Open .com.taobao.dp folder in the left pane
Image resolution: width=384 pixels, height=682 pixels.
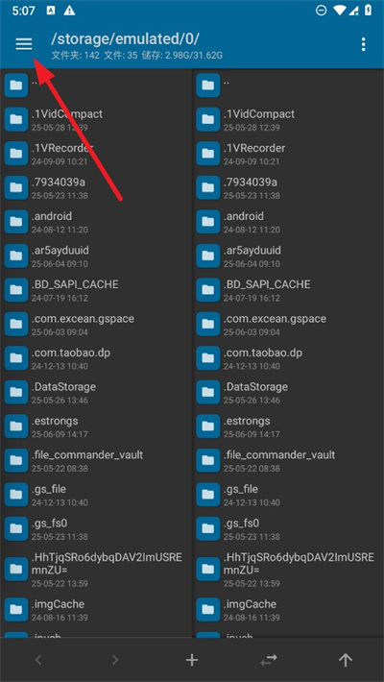click(96, 358)
